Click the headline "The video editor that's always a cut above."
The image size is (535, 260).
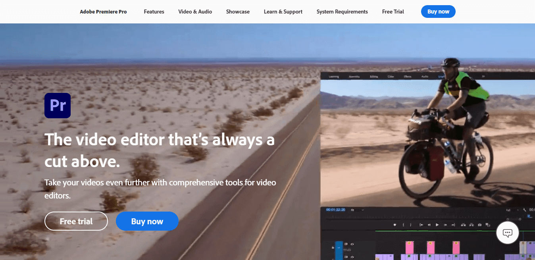point(160,150)
